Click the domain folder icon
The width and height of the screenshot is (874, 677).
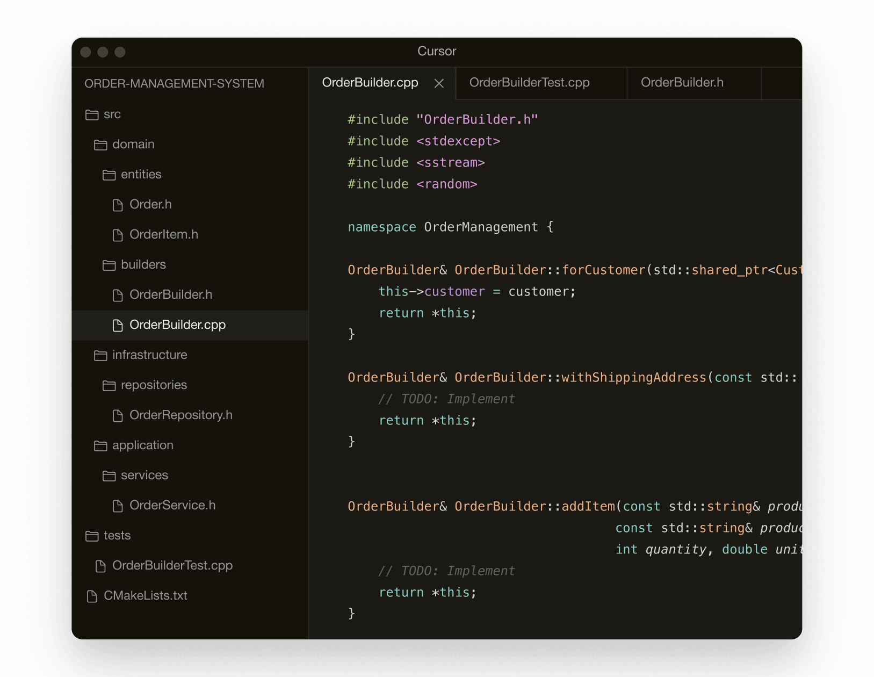coord(100,145)
